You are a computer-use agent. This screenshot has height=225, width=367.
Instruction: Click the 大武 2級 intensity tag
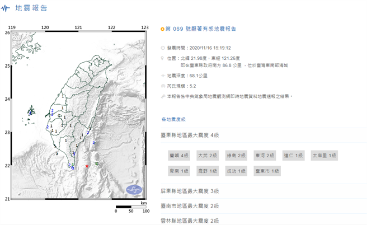coord(207,155)
